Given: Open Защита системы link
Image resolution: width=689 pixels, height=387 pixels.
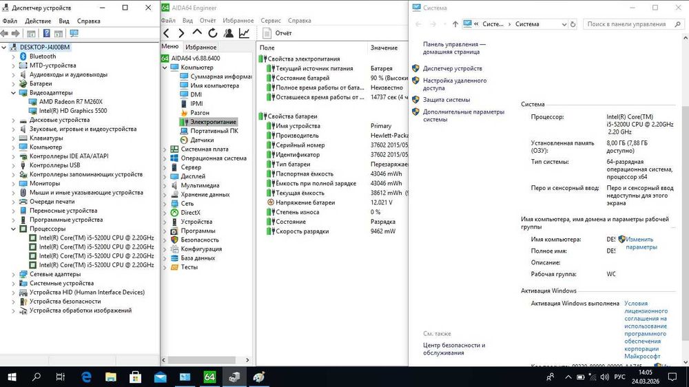Looking at the screenshot, I should pyautogui.click(x=446, y=100).
